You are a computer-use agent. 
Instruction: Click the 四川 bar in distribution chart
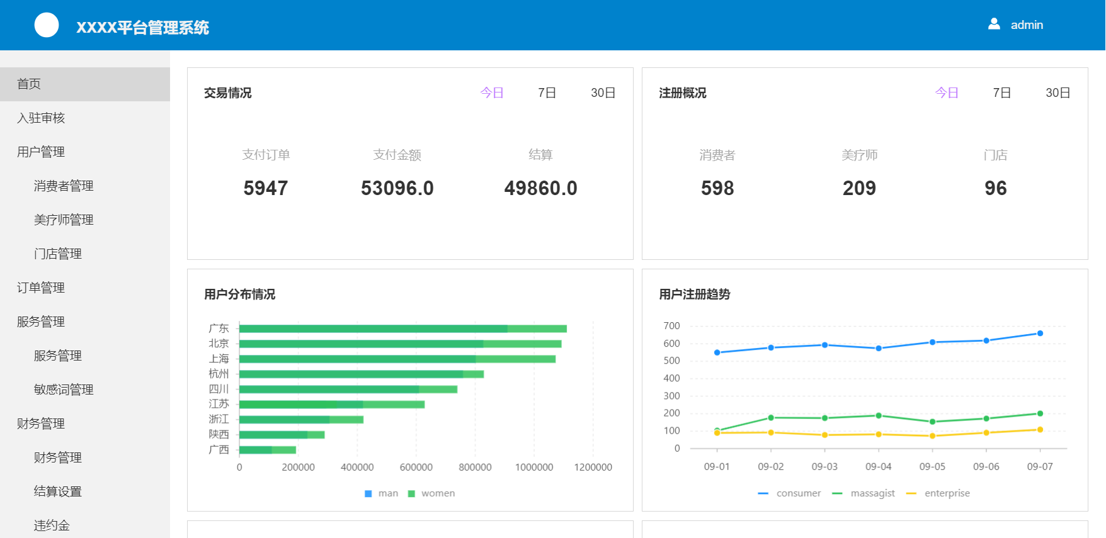[x=348, y=389]
